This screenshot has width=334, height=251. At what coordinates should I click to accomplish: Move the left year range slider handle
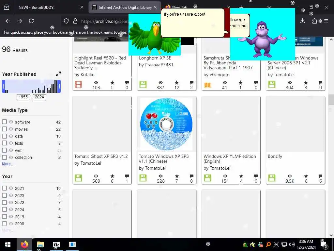tap(3, 86)
